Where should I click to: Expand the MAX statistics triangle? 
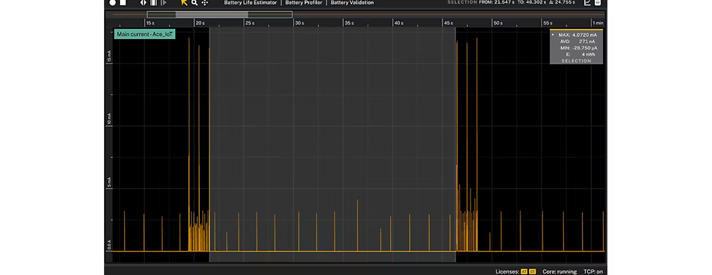pos(553,35)
